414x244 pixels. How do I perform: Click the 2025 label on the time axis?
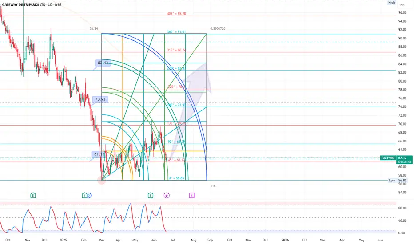point(63,240)
